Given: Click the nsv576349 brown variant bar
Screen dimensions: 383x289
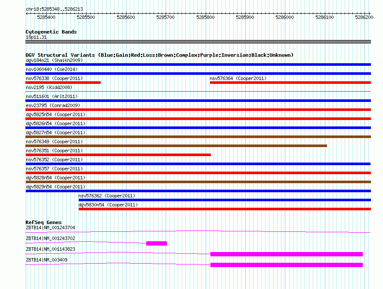Looking at the screenshot, I should click(x=176, y=146).
